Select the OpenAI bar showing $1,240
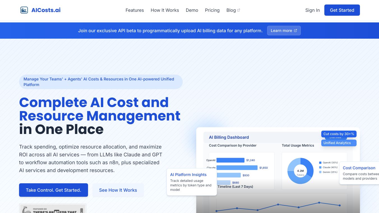The width and height of the screenshot is (379, 213). tap(230, 160)
